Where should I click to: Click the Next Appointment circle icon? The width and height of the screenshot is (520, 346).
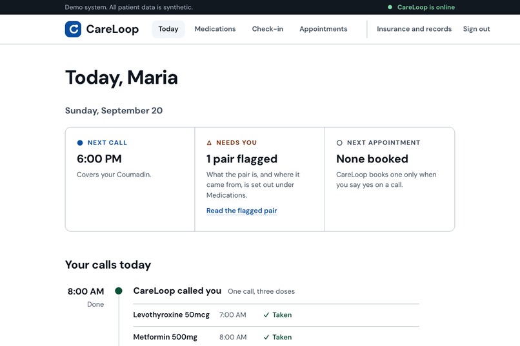coord(339,142)
